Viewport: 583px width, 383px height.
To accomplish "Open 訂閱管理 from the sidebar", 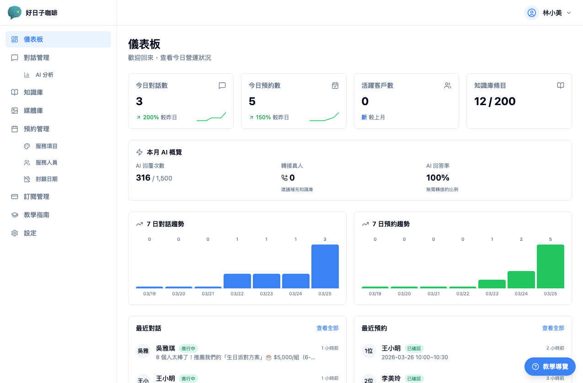I will (36, 196).
